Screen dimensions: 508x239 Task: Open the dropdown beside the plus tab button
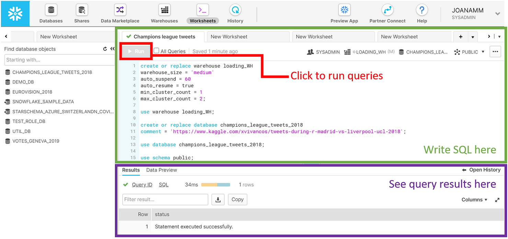point(473,37)
